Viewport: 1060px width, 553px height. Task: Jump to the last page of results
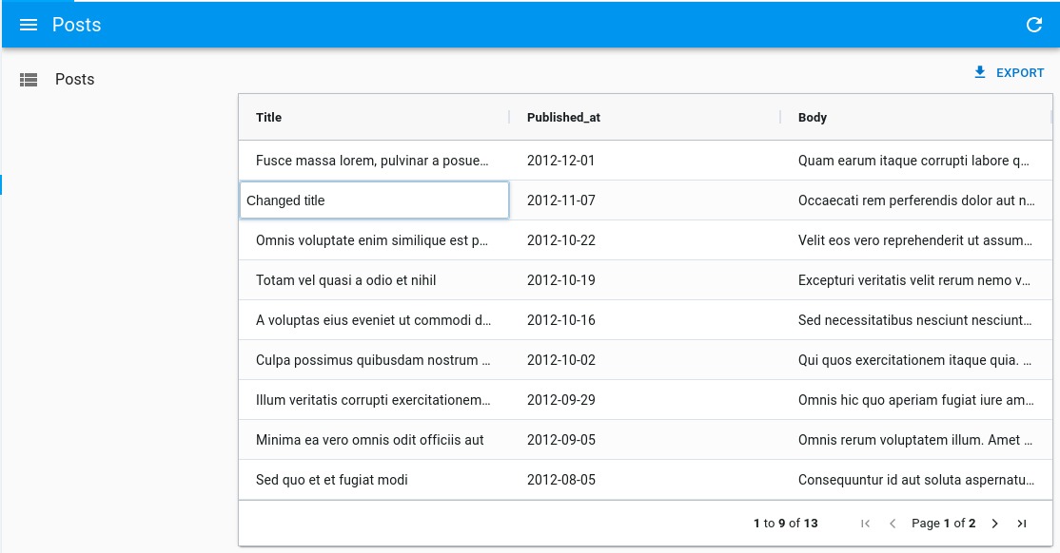tap(1022, 524)
